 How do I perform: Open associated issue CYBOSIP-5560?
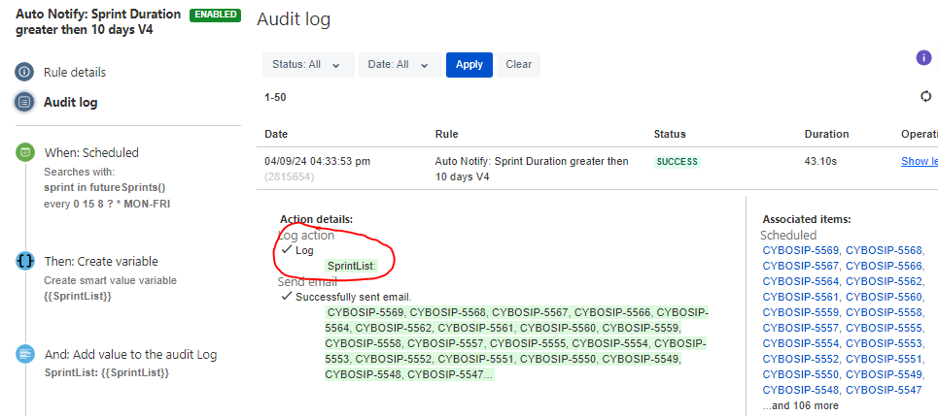point(885,297)
